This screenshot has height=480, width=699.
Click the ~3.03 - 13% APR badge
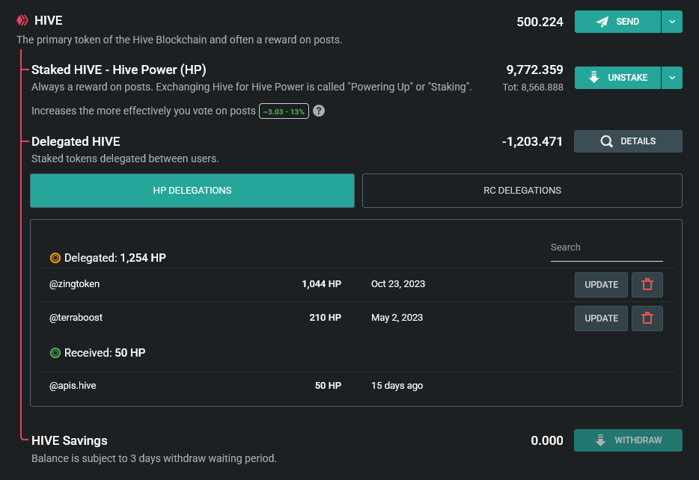tap(284, 111)
